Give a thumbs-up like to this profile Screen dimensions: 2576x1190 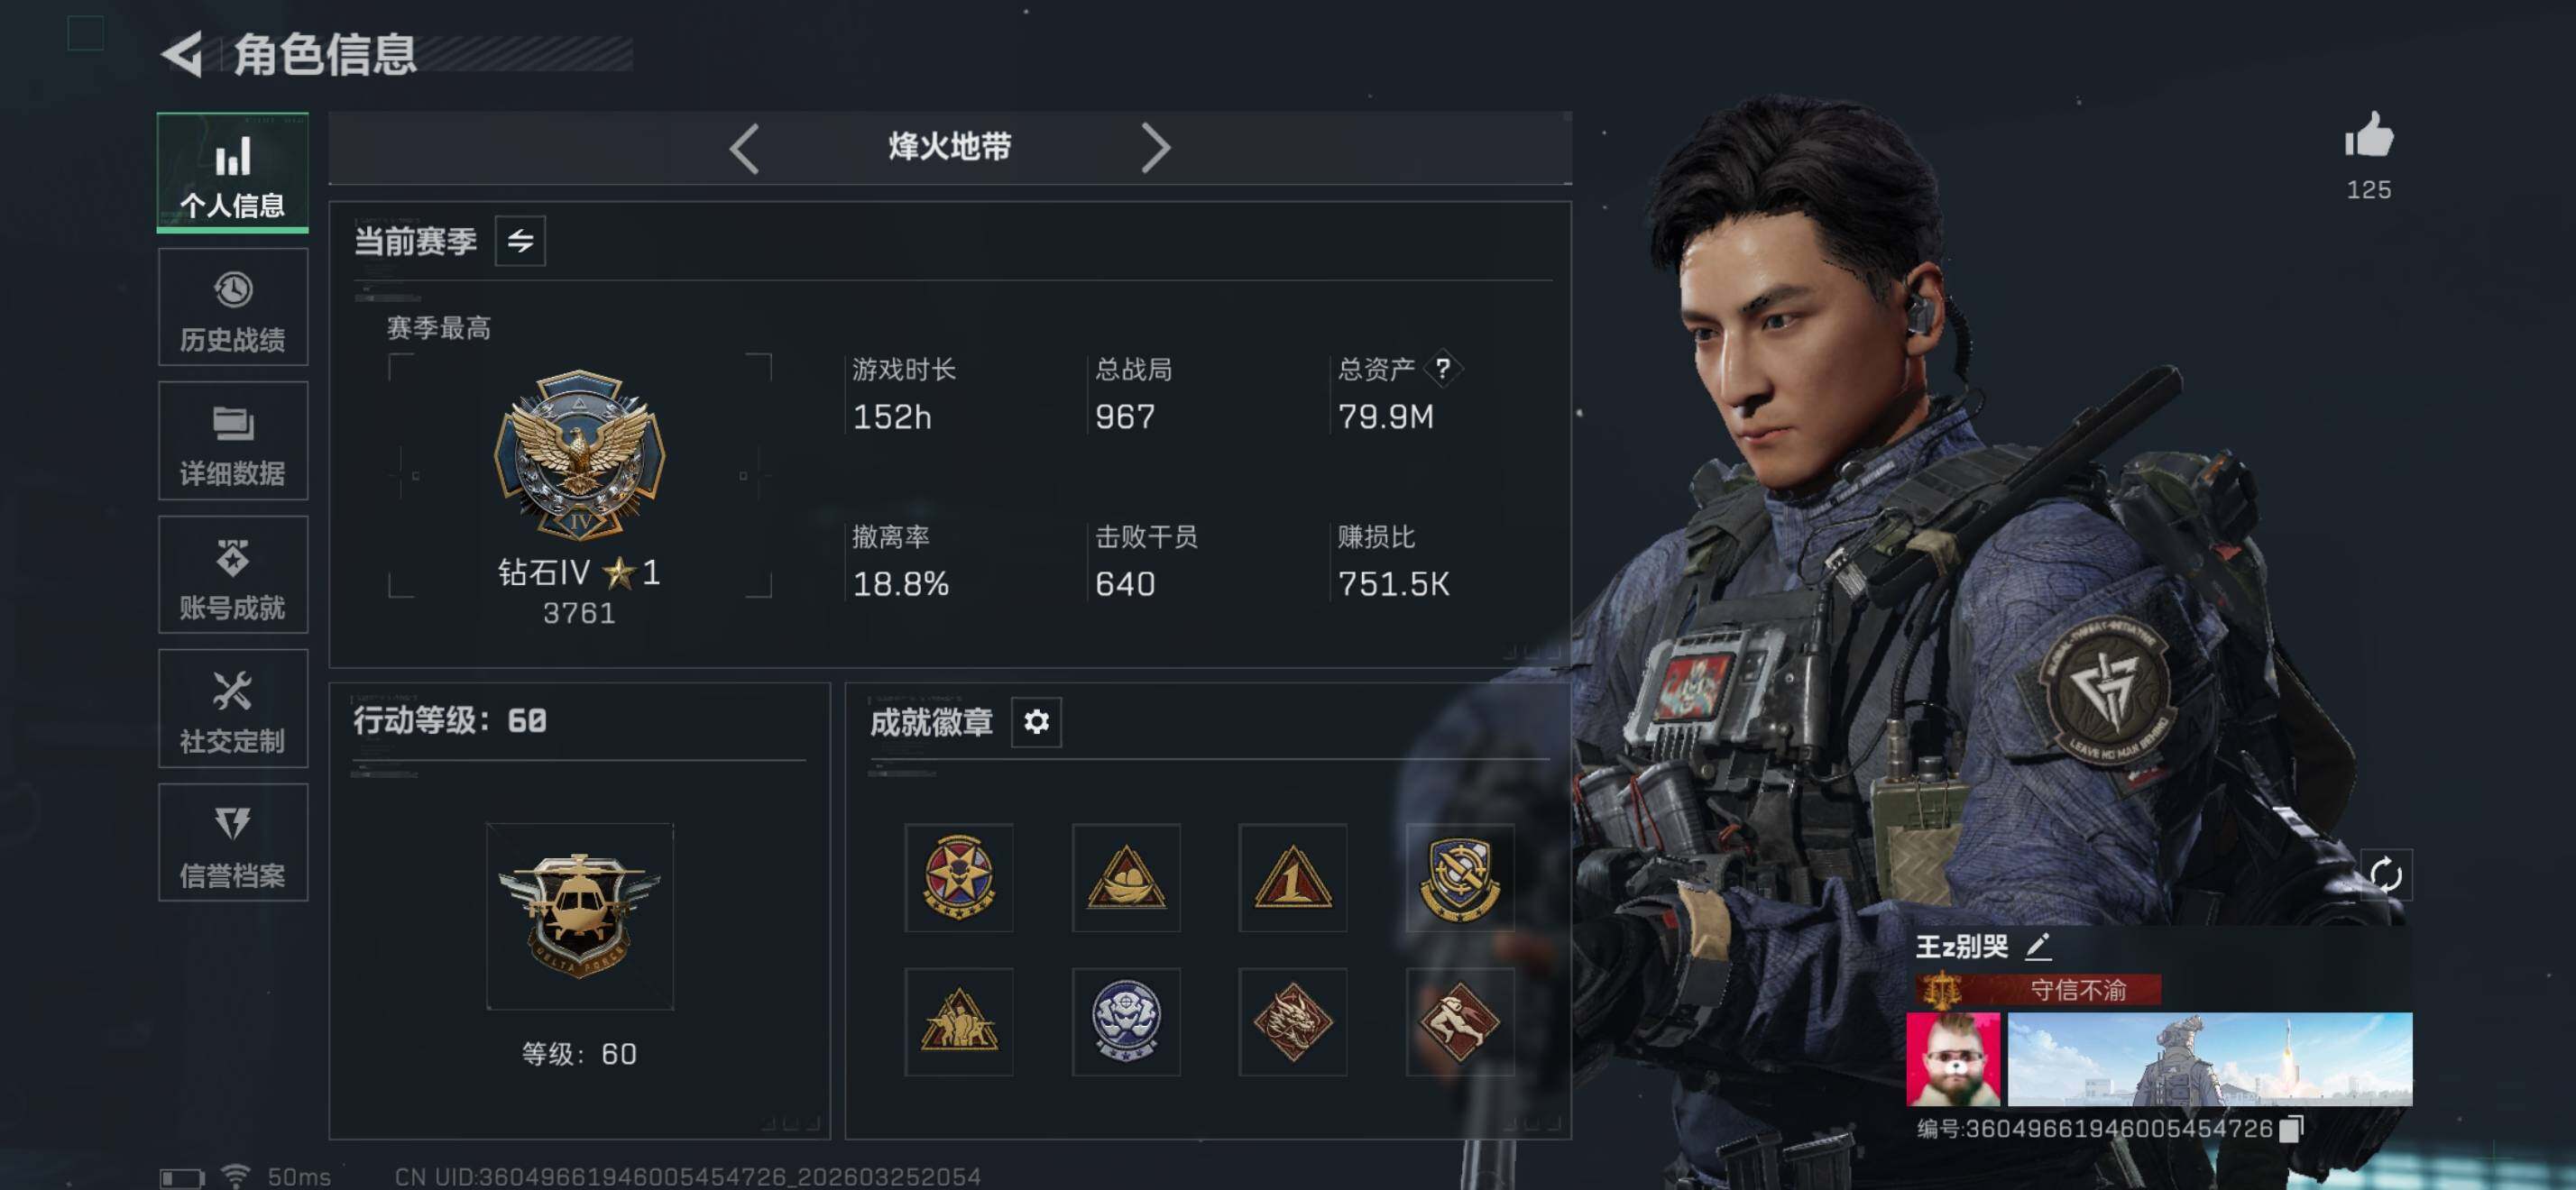pos(2369,135)
